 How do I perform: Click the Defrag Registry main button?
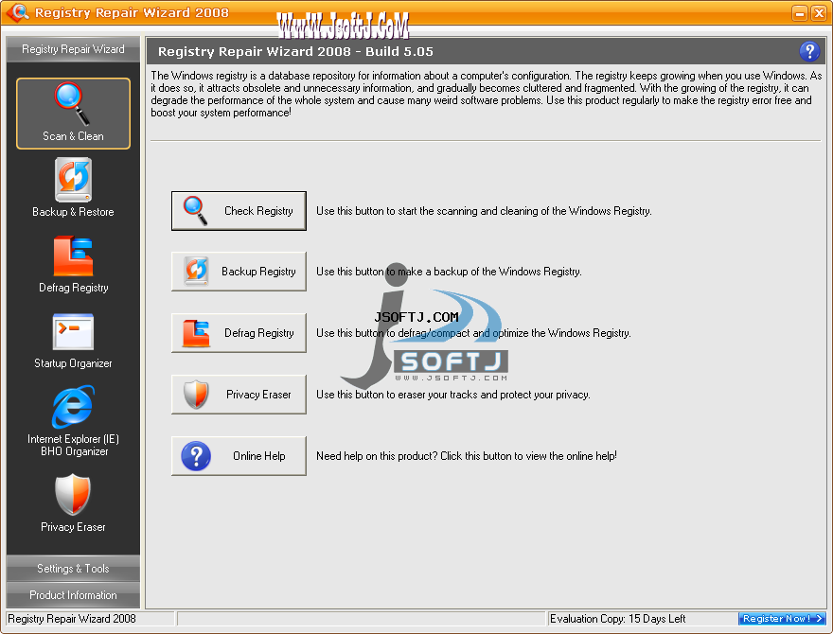[239, 333]
